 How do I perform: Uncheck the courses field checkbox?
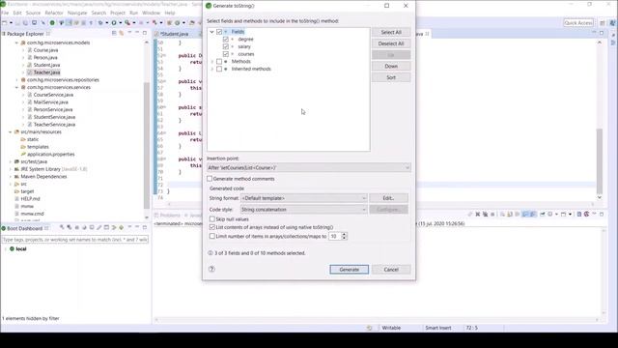coord(225,54)
